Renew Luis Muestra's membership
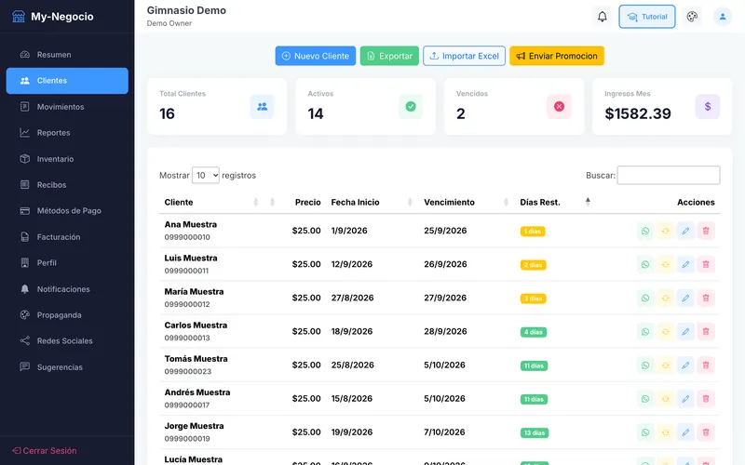Screen dimensions: 745x465 (665, 264)
